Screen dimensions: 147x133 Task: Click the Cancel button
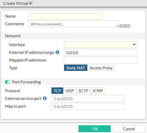129,129
